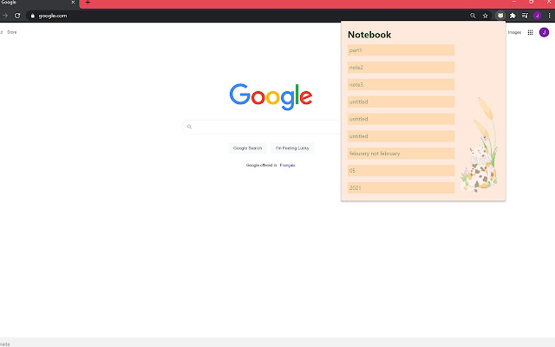The height and width of the screenshot is (347, 555).
Task: Click the Google search input box
Action: click(x=262, y=127)
